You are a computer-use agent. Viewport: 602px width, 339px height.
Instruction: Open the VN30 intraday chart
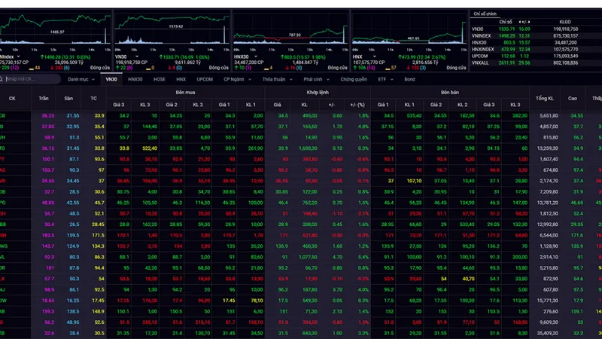tap(172, 30)
